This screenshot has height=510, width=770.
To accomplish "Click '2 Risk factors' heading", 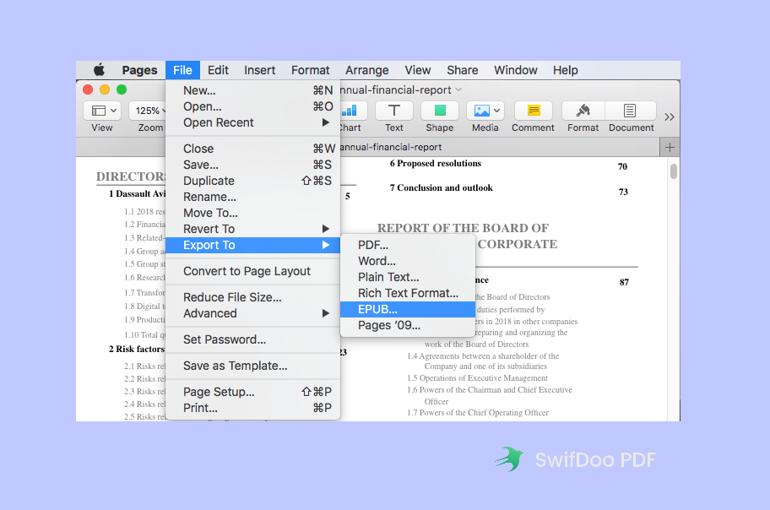I will [137, 350].
